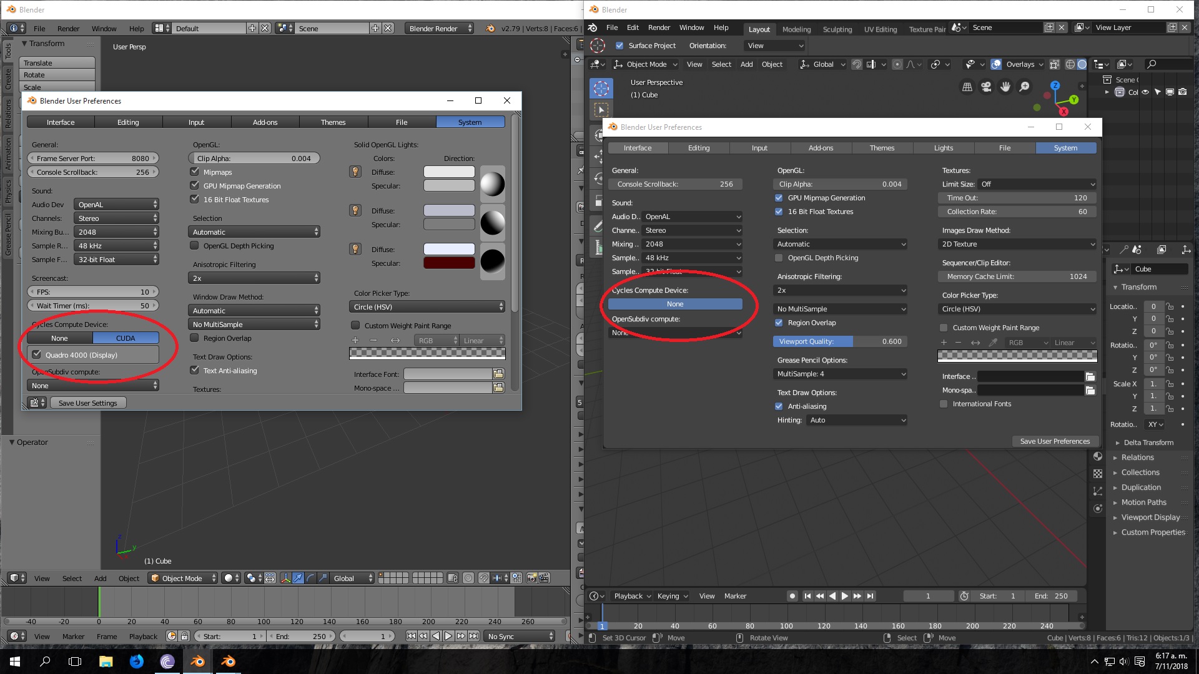Expand the Viewport Display panel
The height and width of the screenshot is (674, 1199).
pyautogui.click(x=1150, y=517)
